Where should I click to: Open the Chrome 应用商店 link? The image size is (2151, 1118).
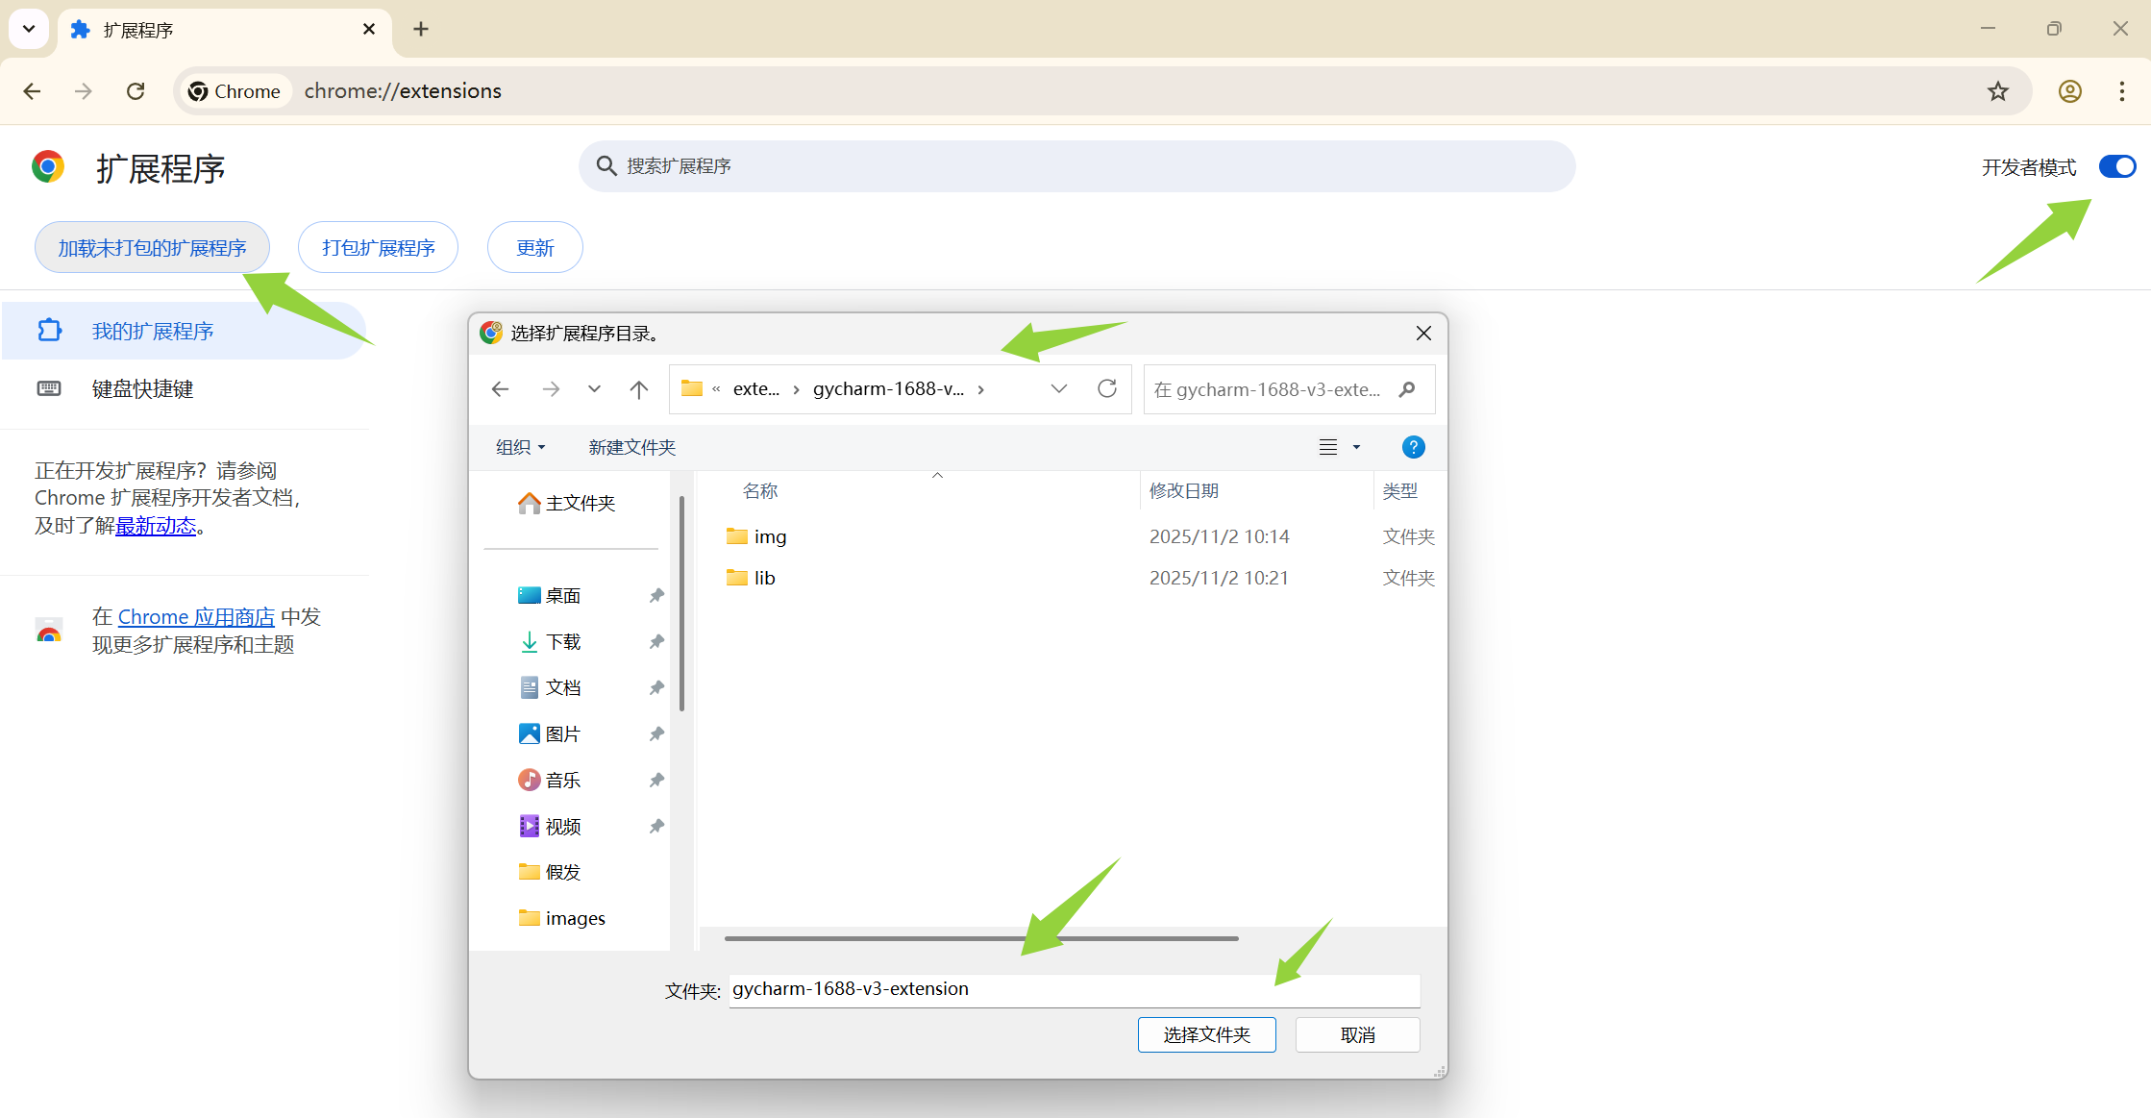point(196,617)
